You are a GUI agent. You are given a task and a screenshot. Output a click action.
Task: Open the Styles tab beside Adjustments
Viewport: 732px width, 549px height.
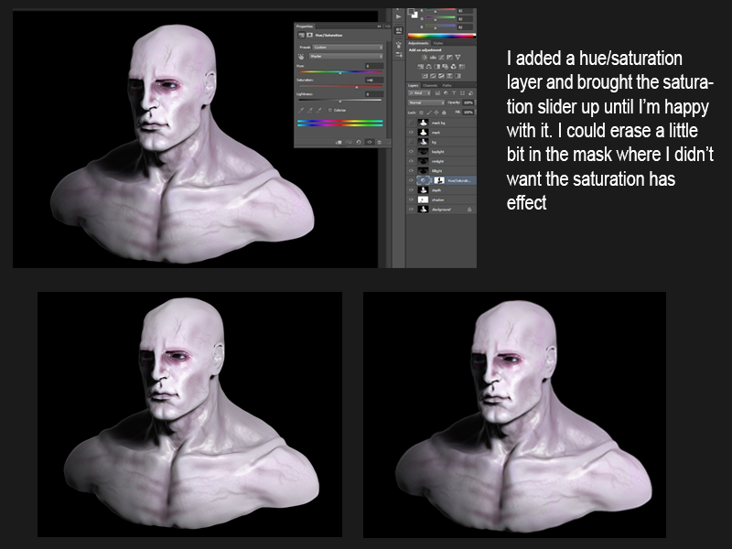(438, 42)
